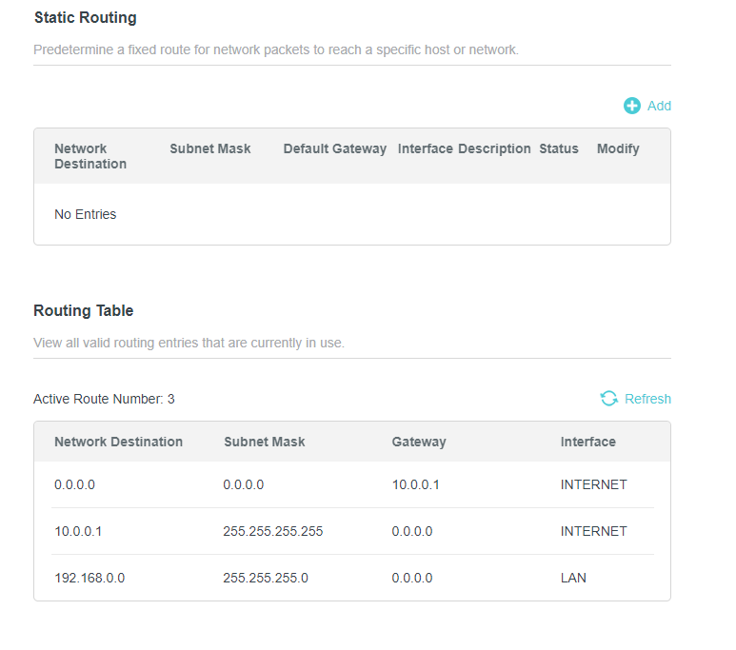Click the Modify column header
The image size is (736, 650).
(618, 148)
